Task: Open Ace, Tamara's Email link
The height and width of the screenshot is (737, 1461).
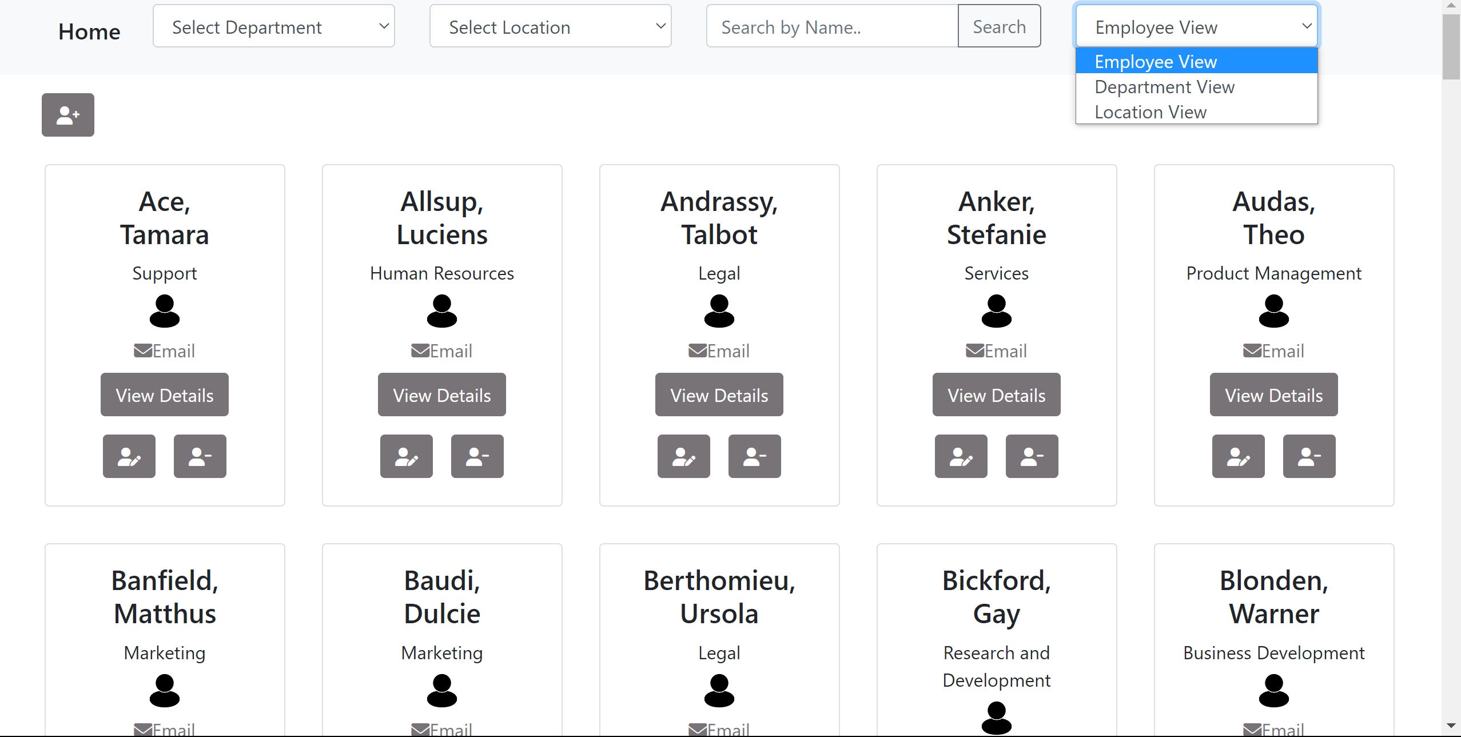Action: point(165,350)
